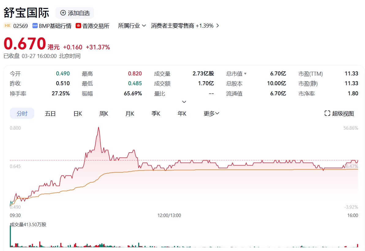Click the 成交量413.50万股 volume label

[x=28, y=224]
